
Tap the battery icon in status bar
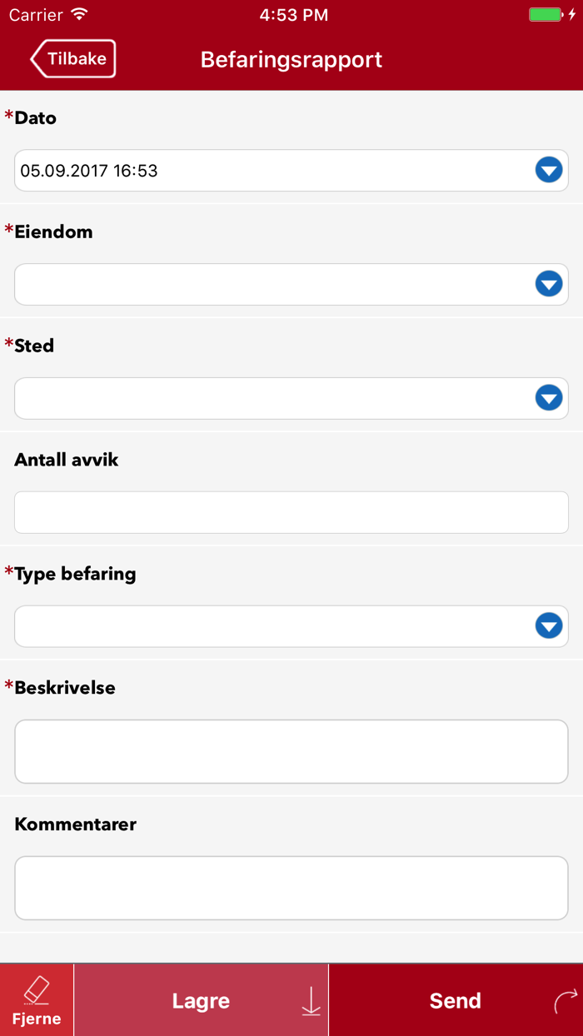pyautogui.click(x=546, y=15)
